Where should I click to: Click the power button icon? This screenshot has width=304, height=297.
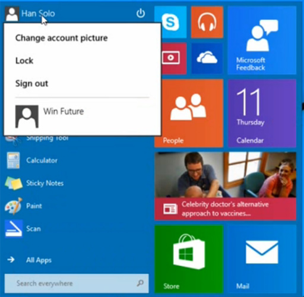coord(141,13)
